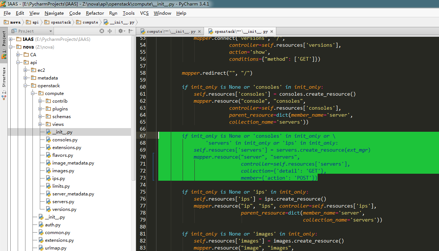Image resolution: width=439 pixels, height=251 pixels.
Task: Click the views folder icon
Action: point(48,124)
